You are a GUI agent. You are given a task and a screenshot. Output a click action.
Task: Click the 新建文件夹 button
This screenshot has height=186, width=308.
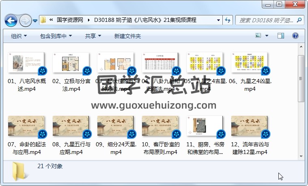click(127, 36)
